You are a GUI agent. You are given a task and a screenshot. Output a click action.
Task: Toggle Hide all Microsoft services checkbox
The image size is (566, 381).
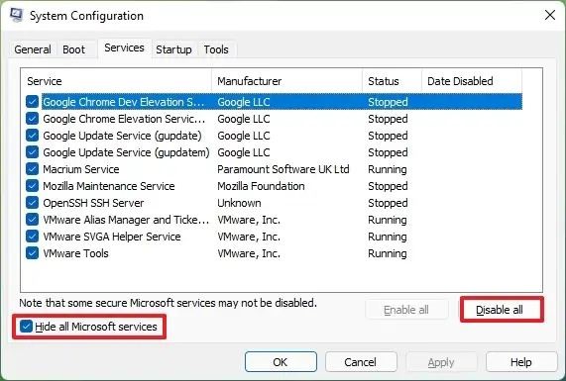26,327
